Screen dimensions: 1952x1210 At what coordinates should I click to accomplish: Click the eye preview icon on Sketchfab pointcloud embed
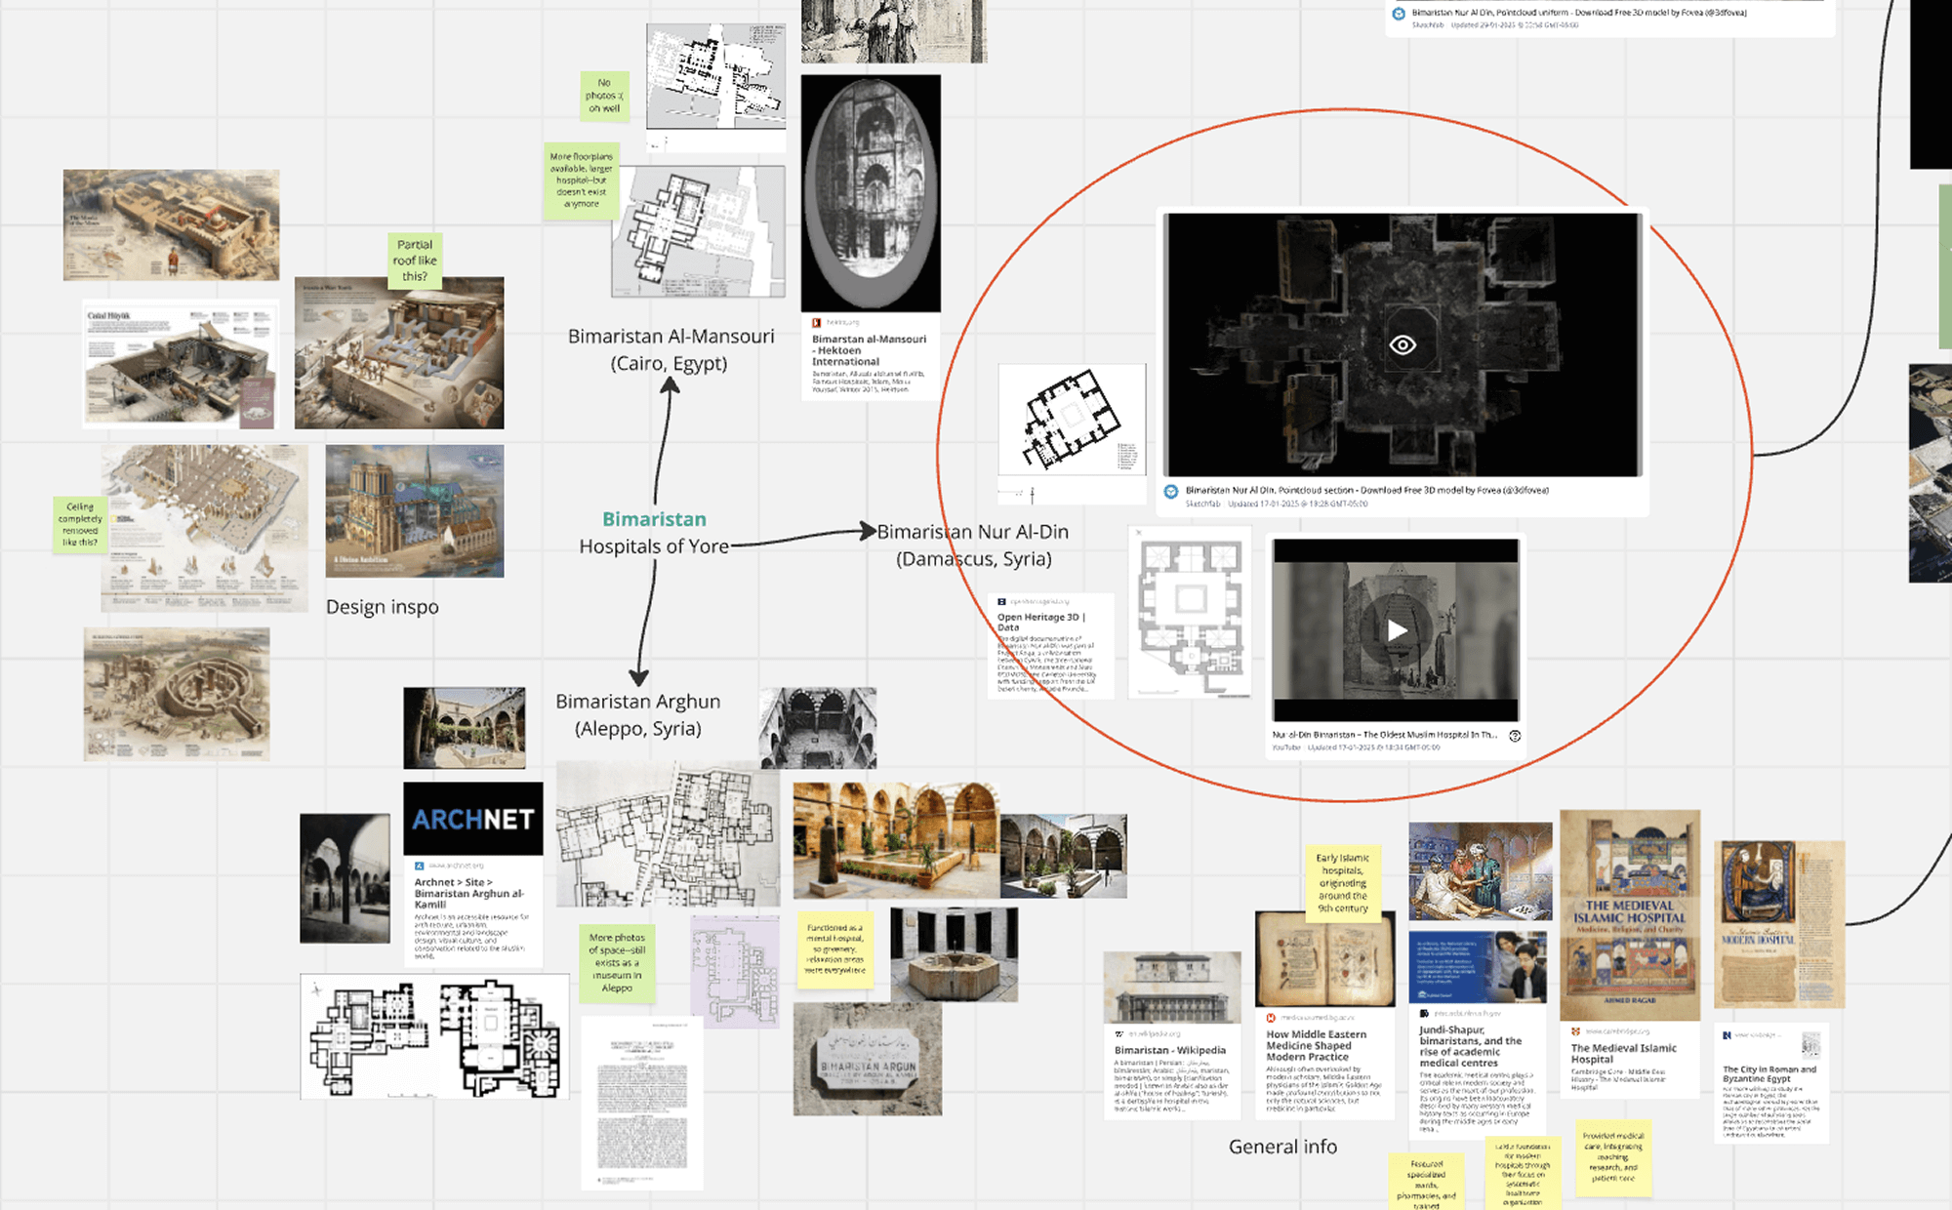point(1403,345)
